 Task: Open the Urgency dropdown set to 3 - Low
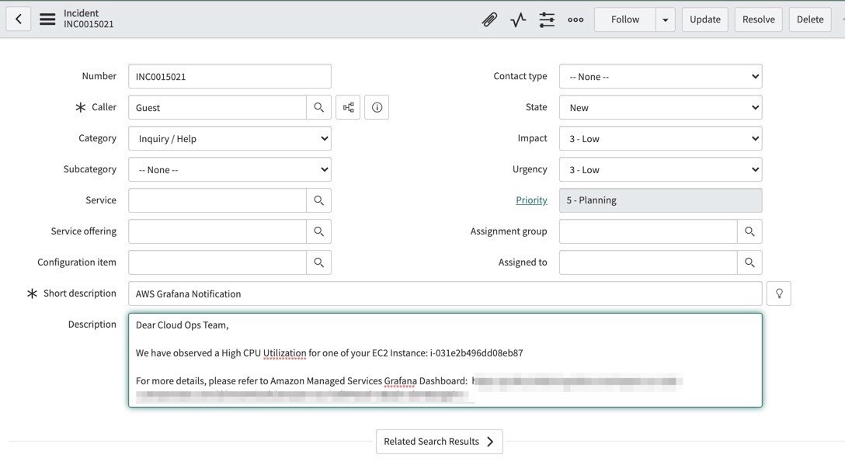(661, 169)
